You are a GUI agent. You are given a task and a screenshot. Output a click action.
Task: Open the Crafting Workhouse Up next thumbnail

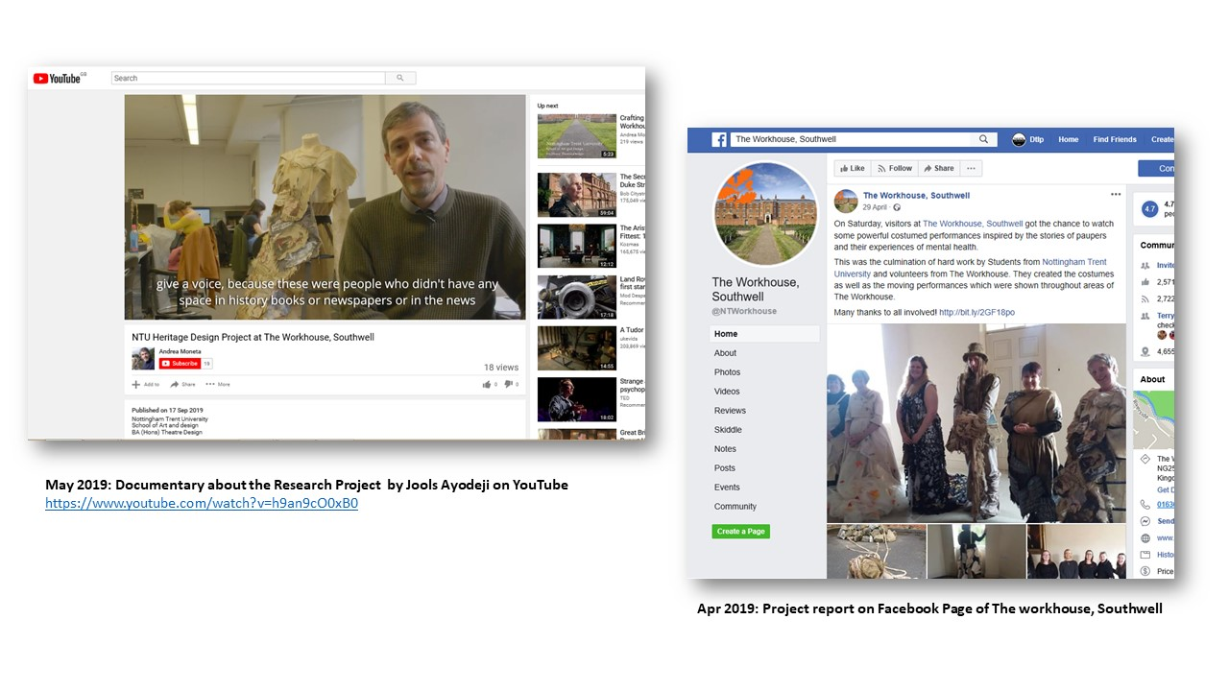576,136
